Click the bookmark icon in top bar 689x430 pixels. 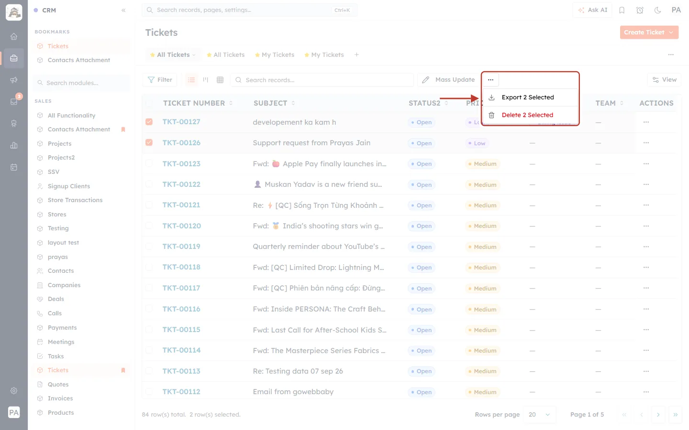(622, 10)
